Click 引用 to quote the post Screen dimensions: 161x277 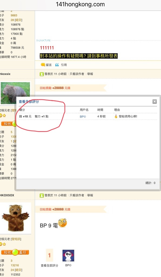click(x=64, y=65)
